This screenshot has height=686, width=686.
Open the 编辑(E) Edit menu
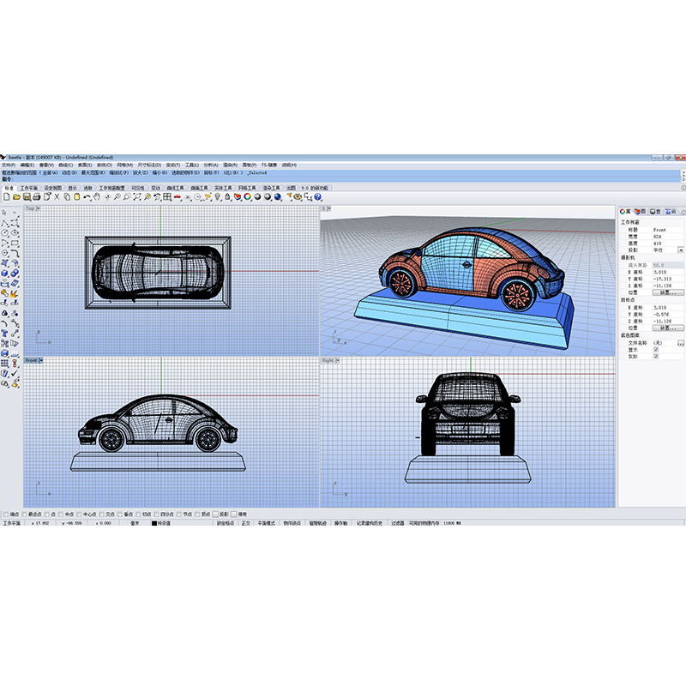27,165
